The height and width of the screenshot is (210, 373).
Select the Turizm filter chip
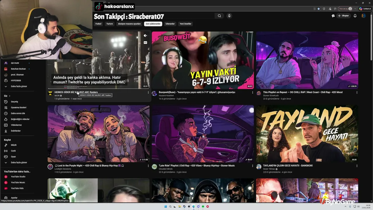coord(110,24)
